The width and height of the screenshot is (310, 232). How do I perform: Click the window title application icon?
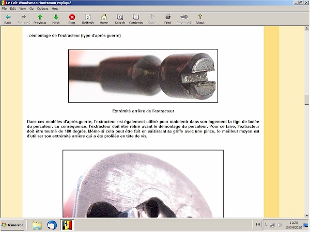pyautogui.click(x=3, y=3)
